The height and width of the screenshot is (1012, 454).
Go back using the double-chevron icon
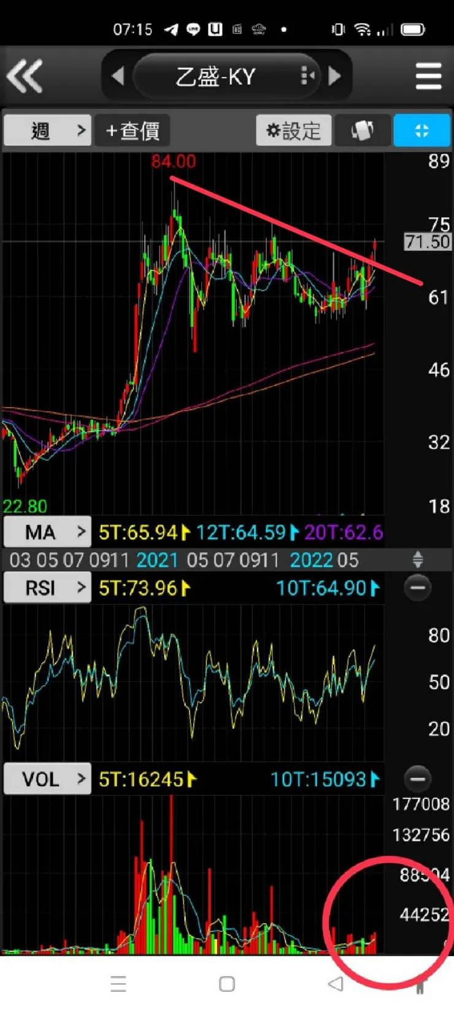point(25,76)
